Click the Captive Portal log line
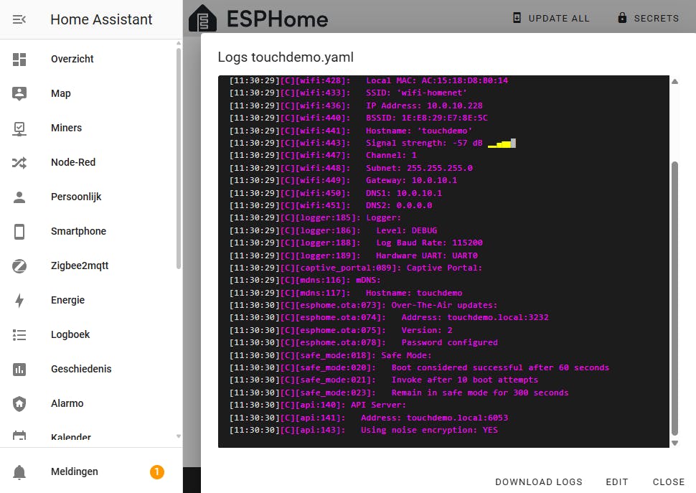The height and width of the screenshot is (493, 696). click(356, 268)
